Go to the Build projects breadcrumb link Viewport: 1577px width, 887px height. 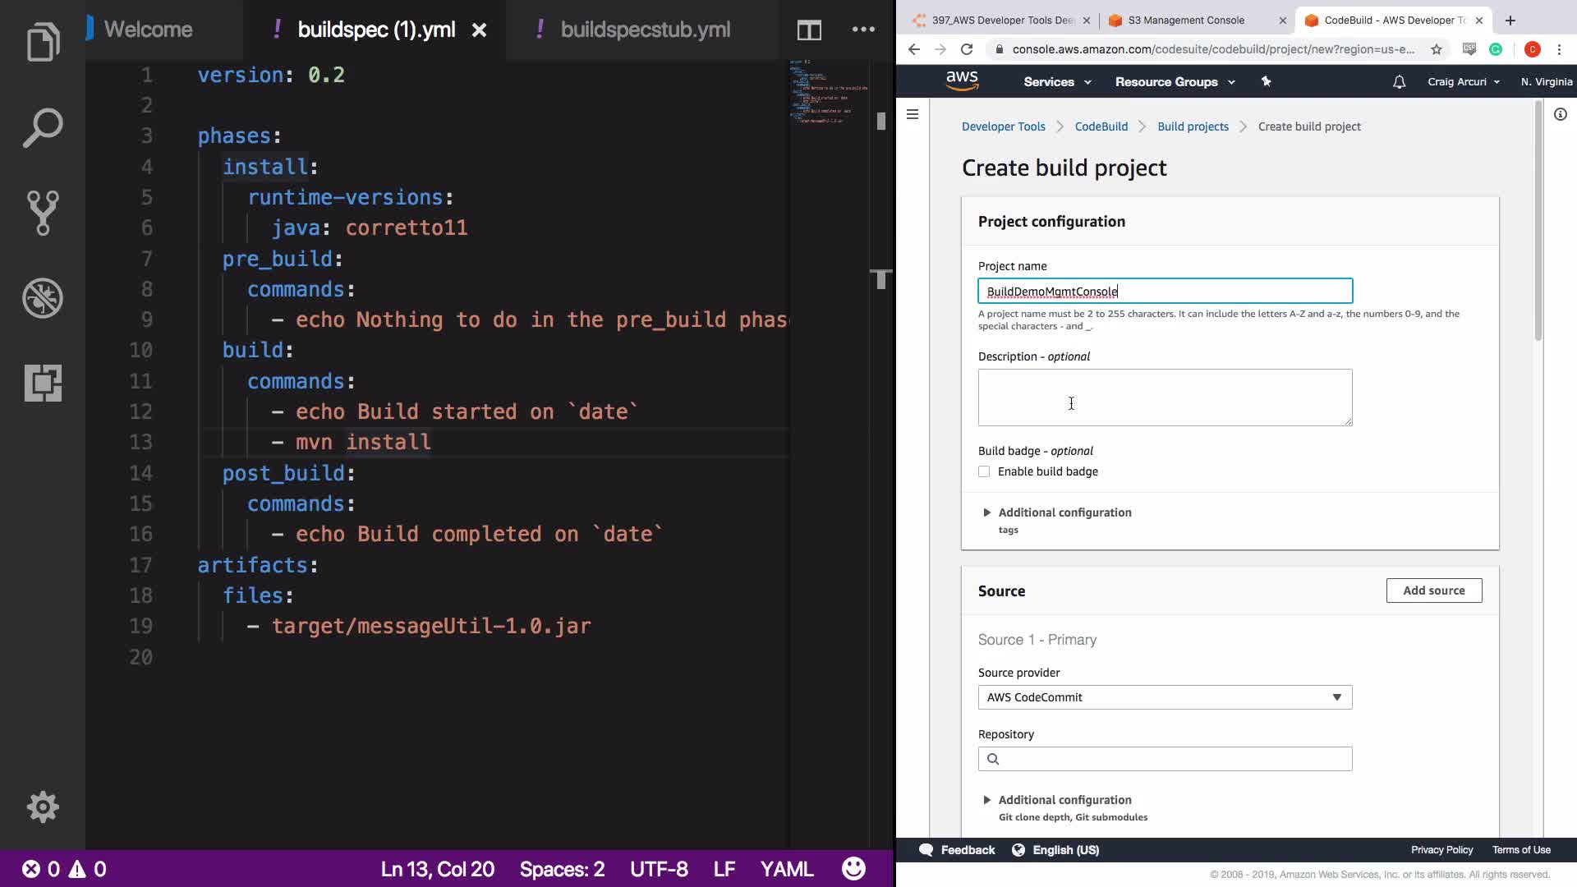click(x=1193, y=126)
